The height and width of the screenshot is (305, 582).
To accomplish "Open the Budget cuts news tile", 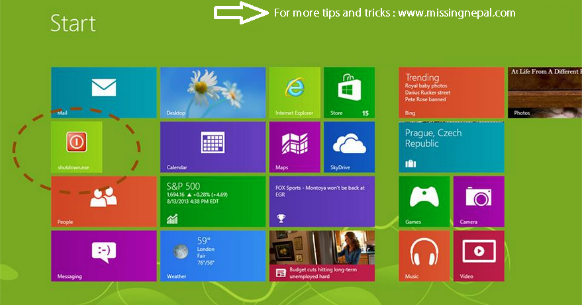I will coord(322,256).
